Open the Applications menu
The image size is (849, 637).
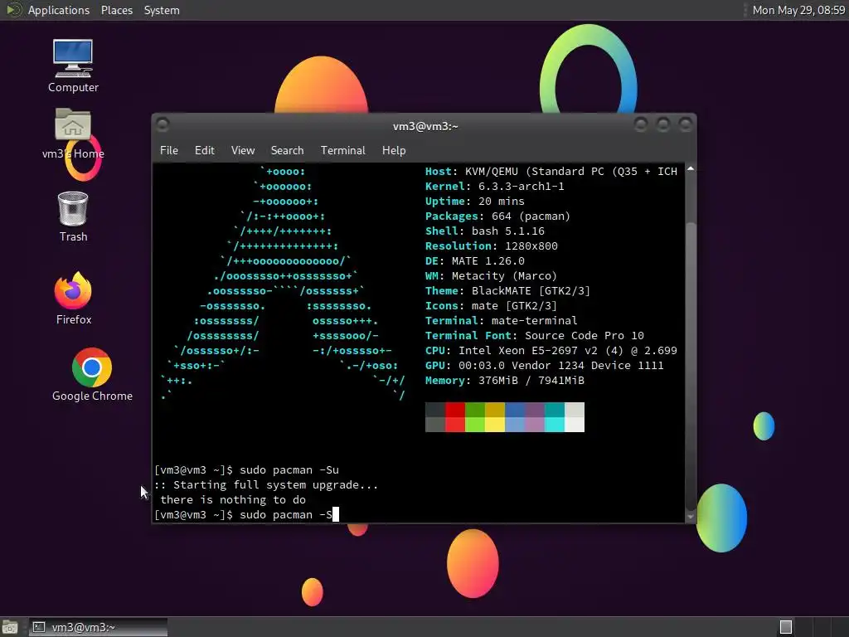point(59,10)
